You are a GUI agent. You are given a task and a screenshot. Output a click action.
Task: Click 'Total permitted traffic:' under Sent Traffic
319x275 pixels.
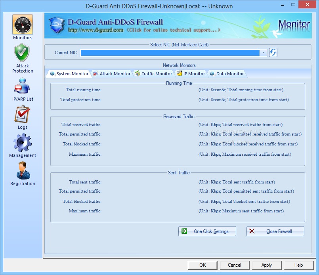[x=80, y=191]
